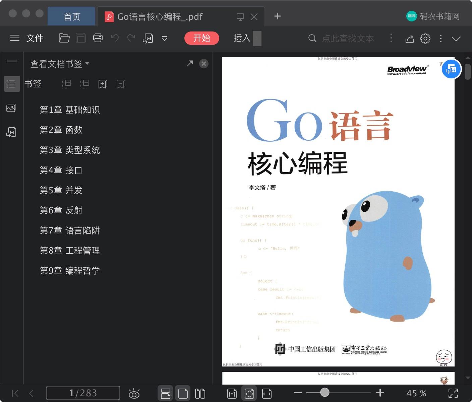The height and width of the screenshot is (402, 472).
Task: Add a new bookmark icon
Action: (103, 84)
